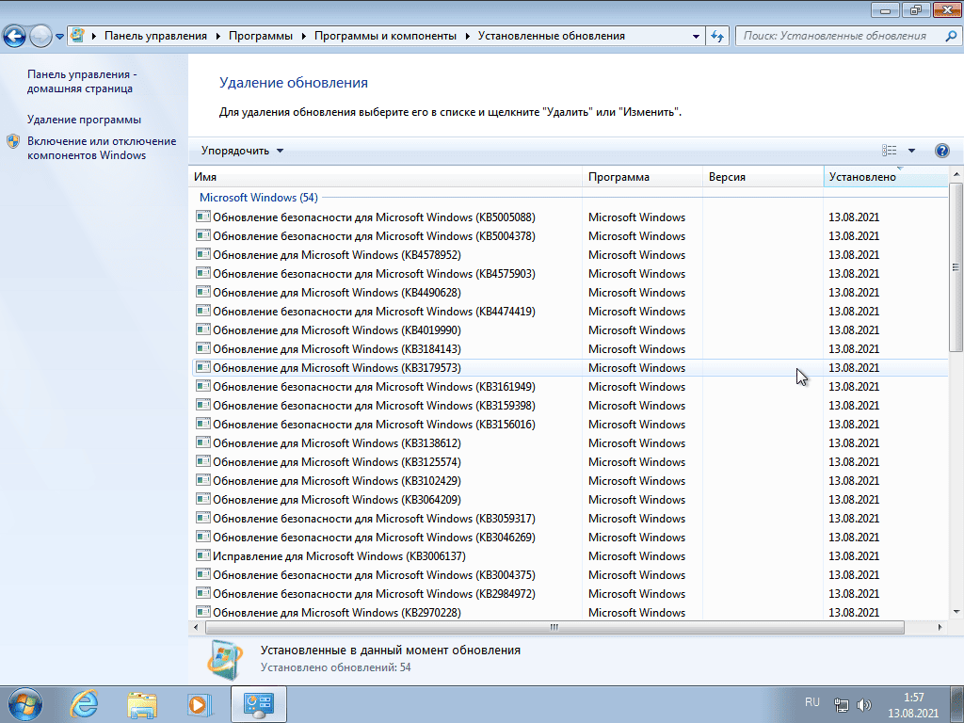
Task: Click the Control Panel icon in address bar
Action: (77, 36)
